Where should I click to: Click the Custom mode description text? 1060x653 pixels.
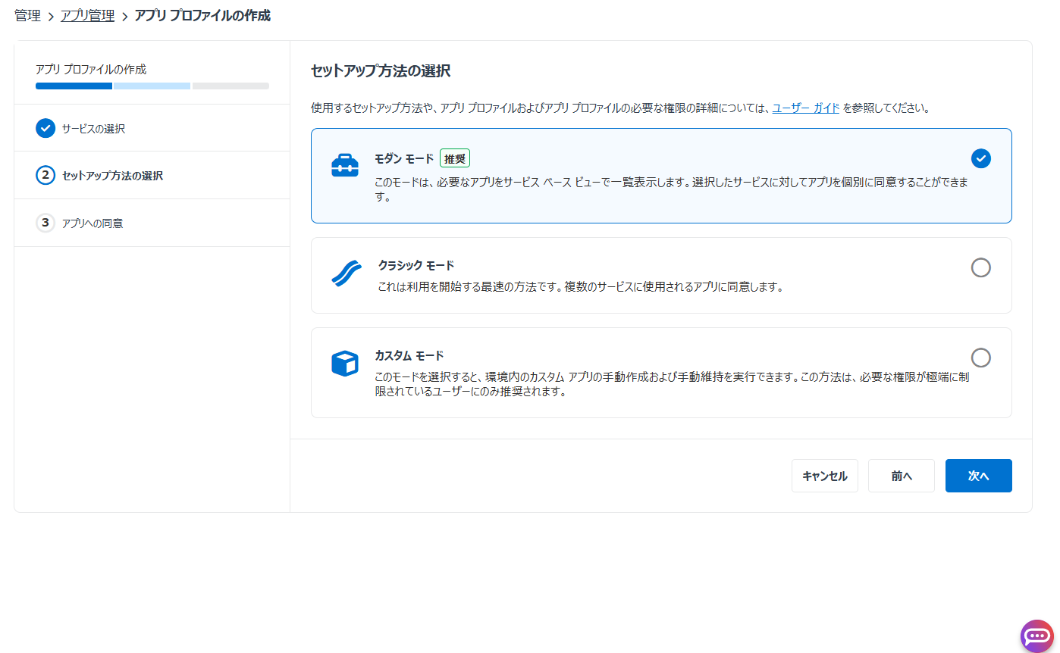(672, 385)
